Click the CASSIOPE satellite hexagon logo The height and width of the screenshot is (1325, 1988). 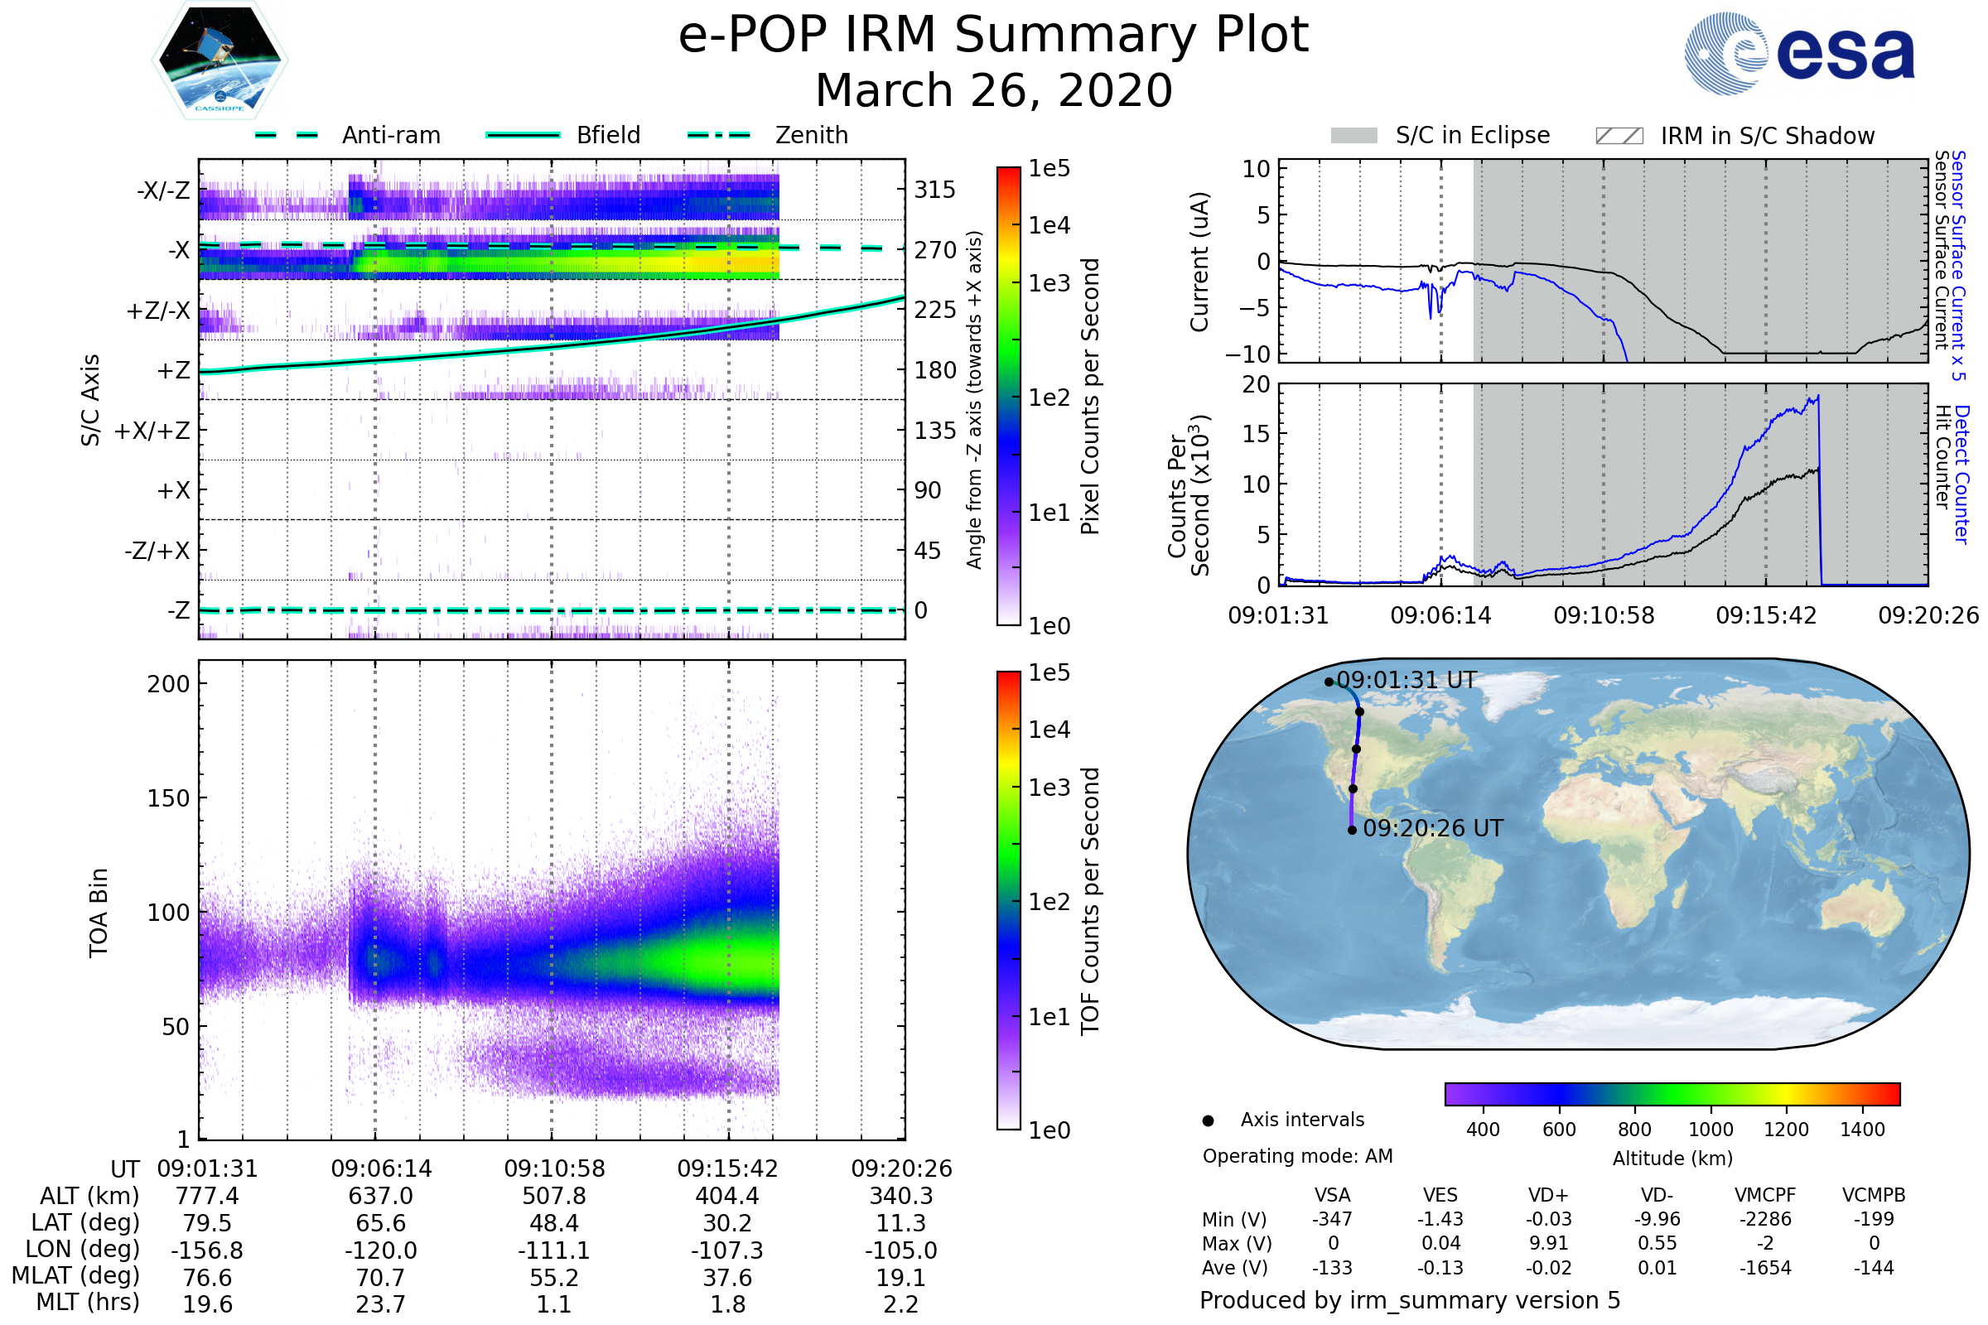coord(220,60)
